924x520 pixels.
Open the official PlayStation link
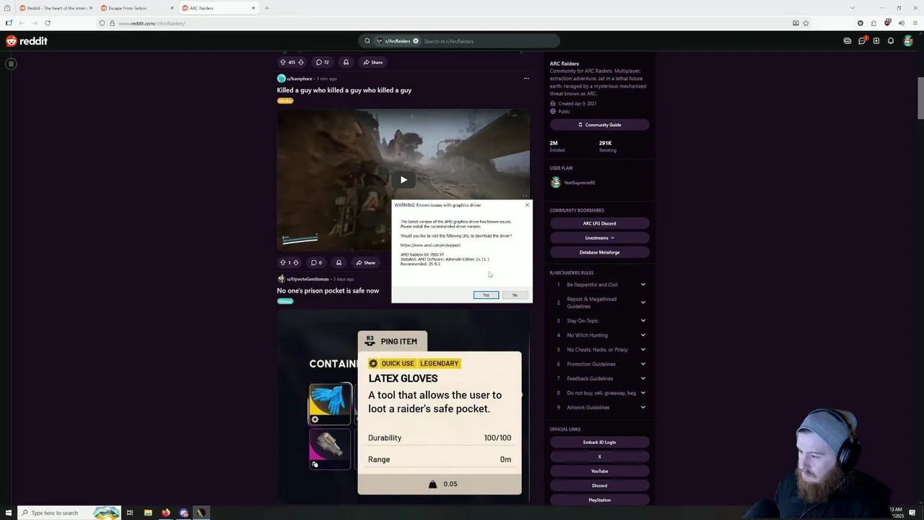599,500
